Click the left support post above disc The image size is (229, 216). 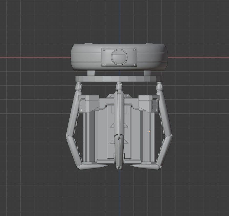[91, 73]
